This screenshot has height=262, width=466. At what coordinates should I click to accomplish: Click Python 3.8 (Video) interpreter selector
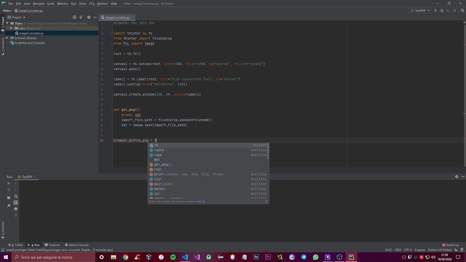point(441,250)
